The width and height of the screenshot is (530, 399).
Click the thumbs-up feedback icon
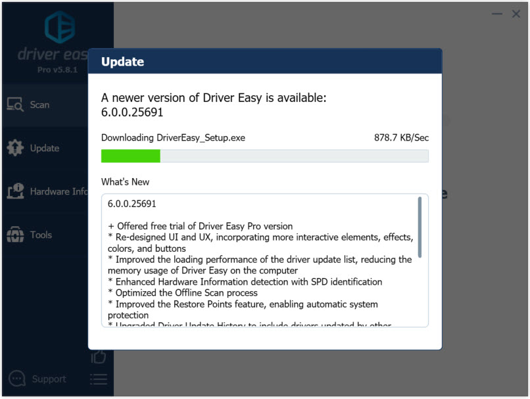coord(99,357)
